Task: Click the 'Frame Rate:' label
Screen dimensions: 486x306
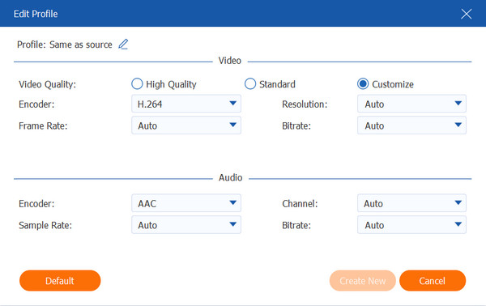Action: pyautogui.click(x=43, y=125)
